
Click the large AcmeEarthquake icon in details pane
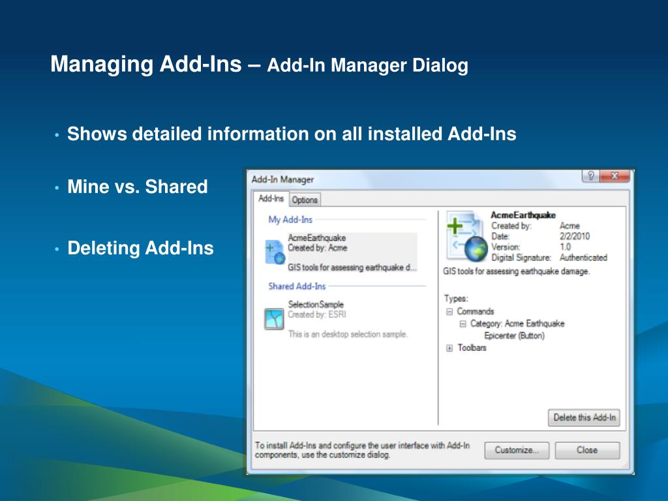[x=466, y=235]
